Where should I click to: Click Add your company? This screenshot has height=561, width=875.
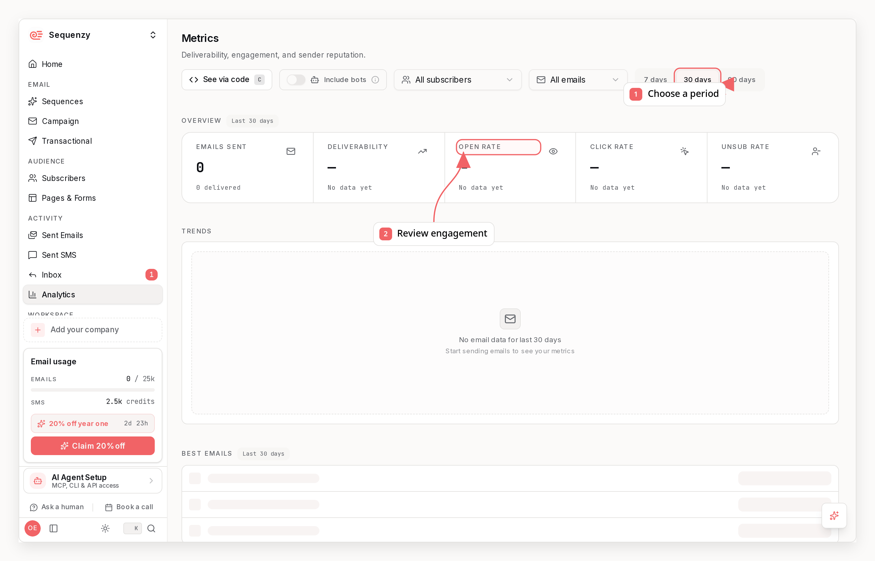click(x=93, y=330)
